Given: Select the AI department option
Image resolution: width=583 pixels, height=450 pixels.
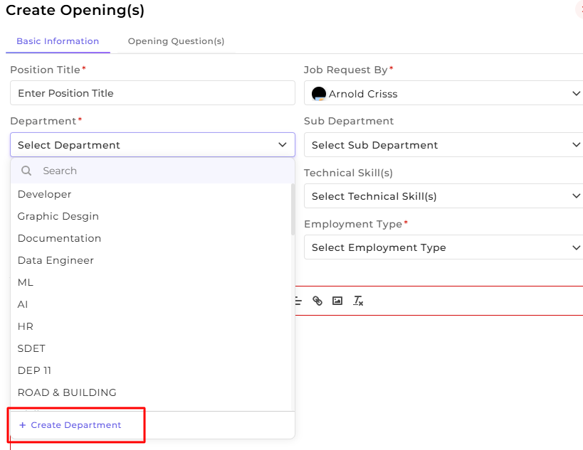Looking at the screenshot, I should 151,304.
